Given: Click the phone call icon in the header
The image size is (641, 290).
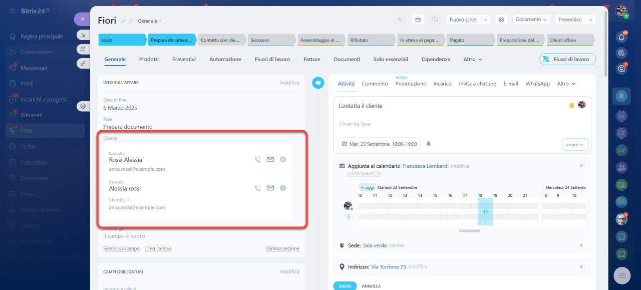Looking at the screenshot, I should pyautogui.click(x=400, y=20).
